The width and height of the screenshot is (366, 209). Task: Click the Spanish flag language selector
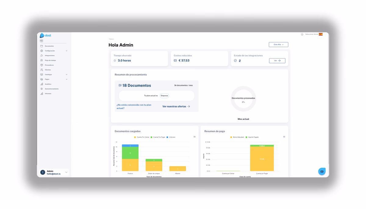point(321,34)
